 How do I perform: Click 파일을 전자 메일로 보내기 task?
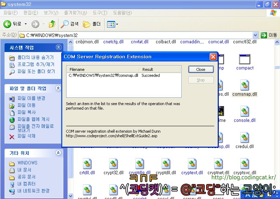36,128
